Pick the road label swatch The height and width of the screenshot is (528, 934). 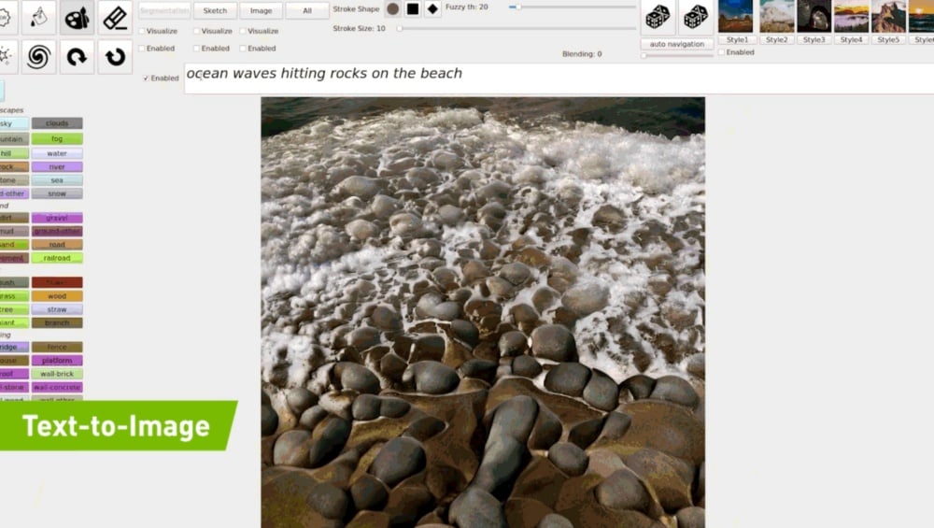point(57,244)
